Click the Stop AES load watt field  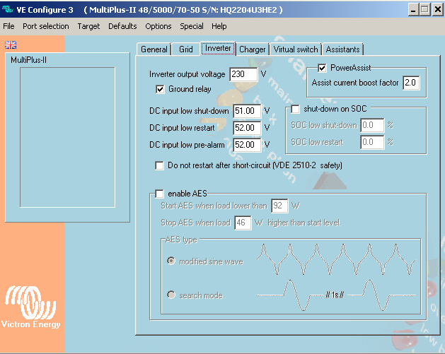243,223
